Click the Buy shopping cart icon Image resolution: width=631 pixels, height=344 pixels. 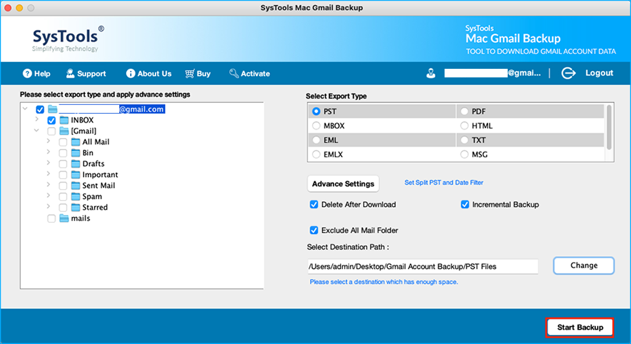tap(189, 73)
